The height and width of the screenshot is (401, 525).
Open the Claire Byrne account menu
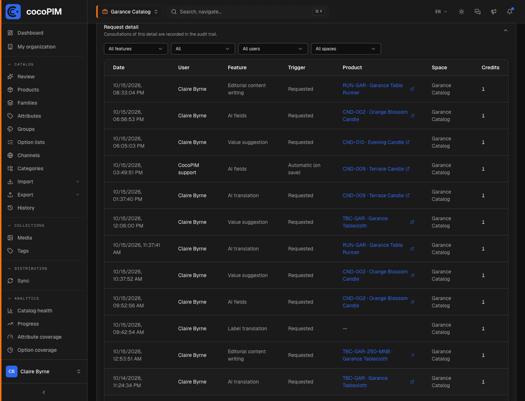pos(44,371)
